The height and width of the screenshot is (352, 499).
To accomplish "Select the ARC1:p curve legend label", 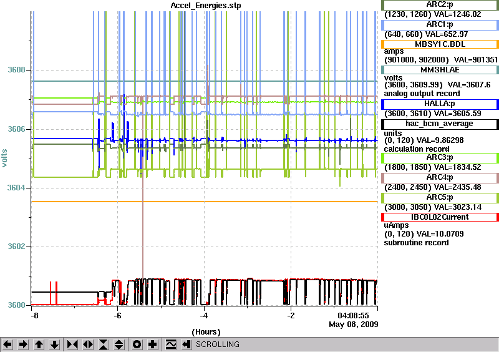I will (x=440, y=24).
